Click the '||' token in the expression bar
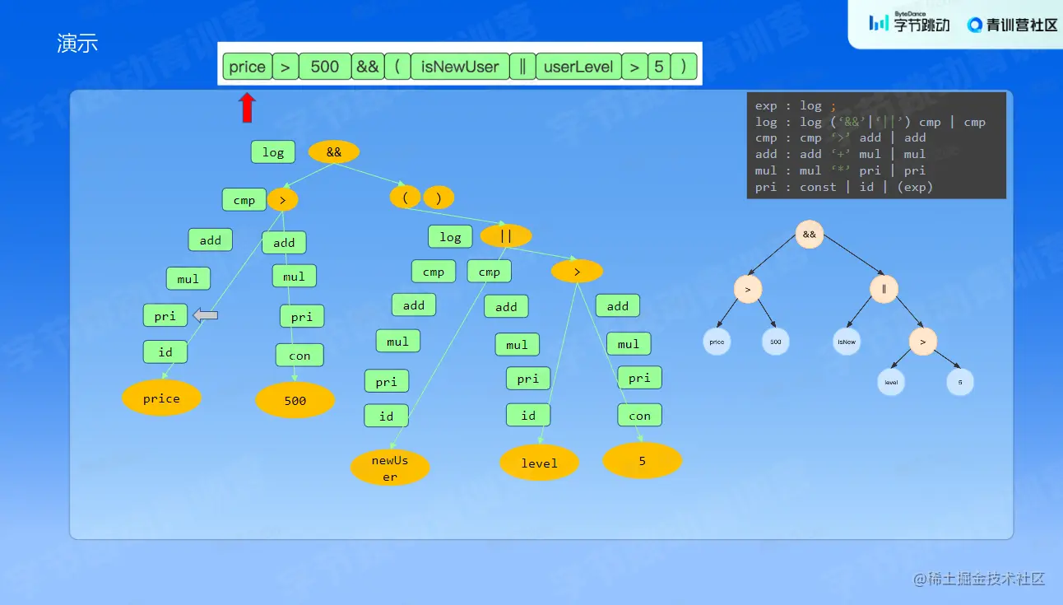Viewport: 1063px width, 605px height. tap(522, 67)
